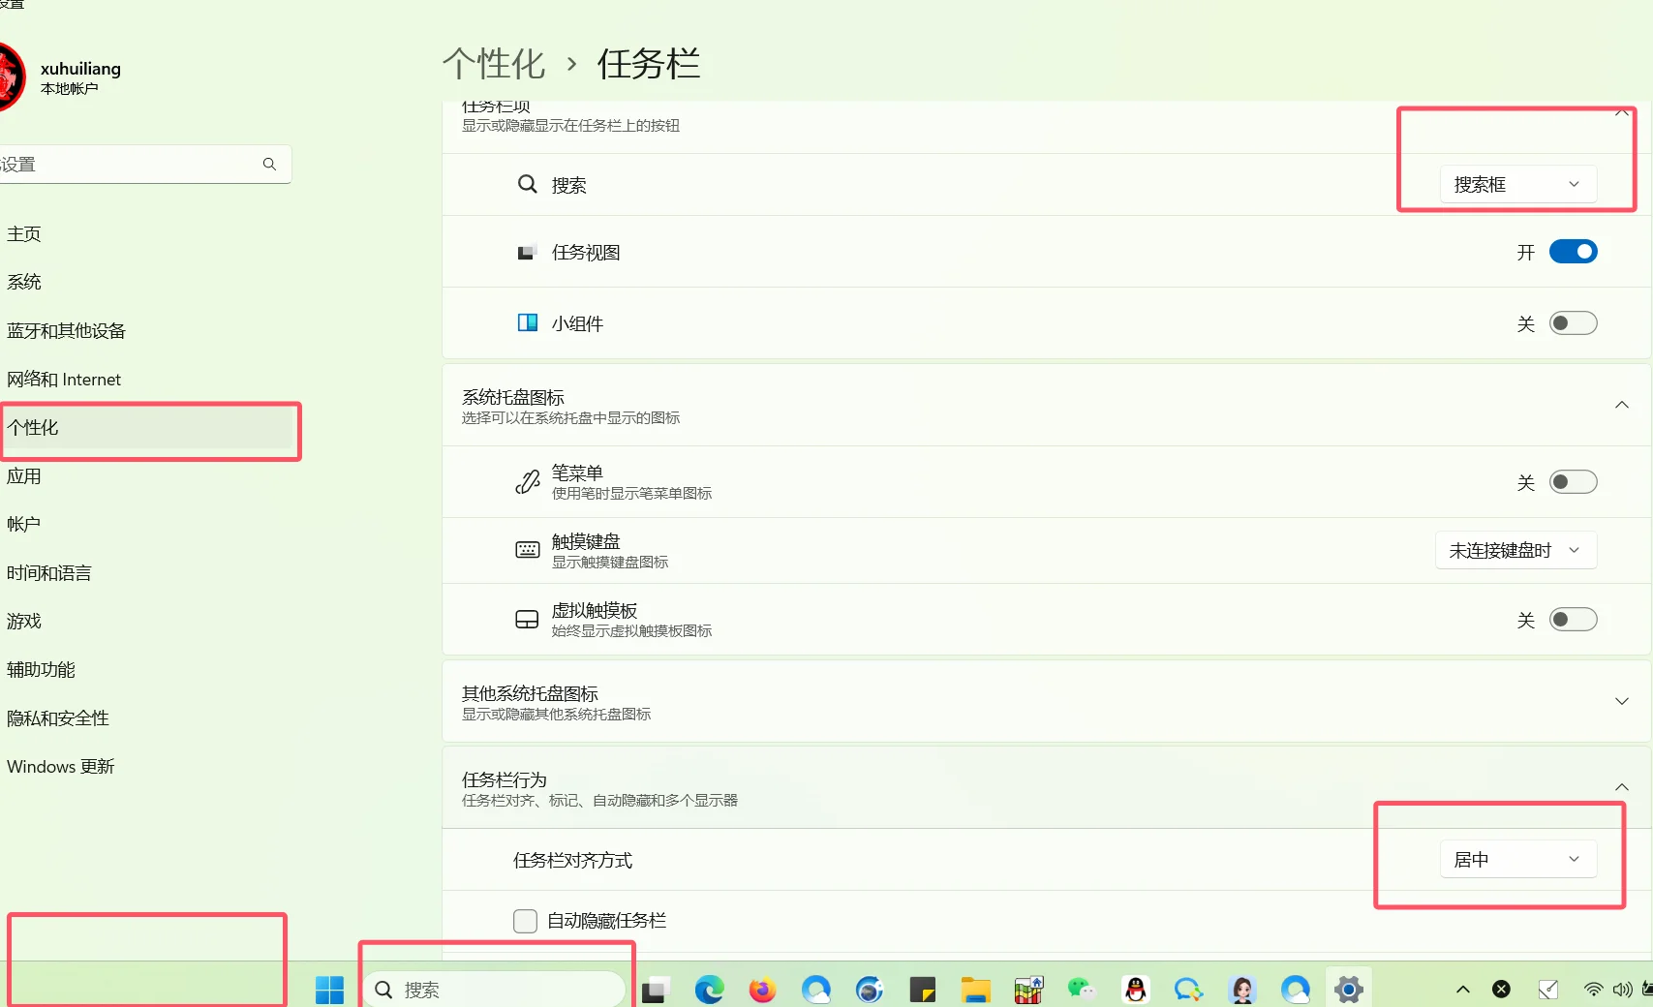
Task: Click the Wi-Fi icon in system tray
Action: [1593, 990]
